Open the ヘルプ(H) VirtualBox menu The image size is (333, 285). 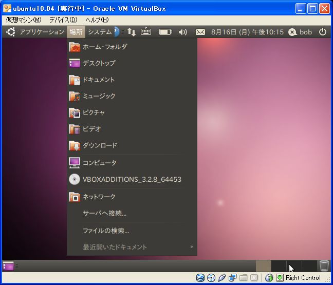pyautogui.click(x=97, y=20)
